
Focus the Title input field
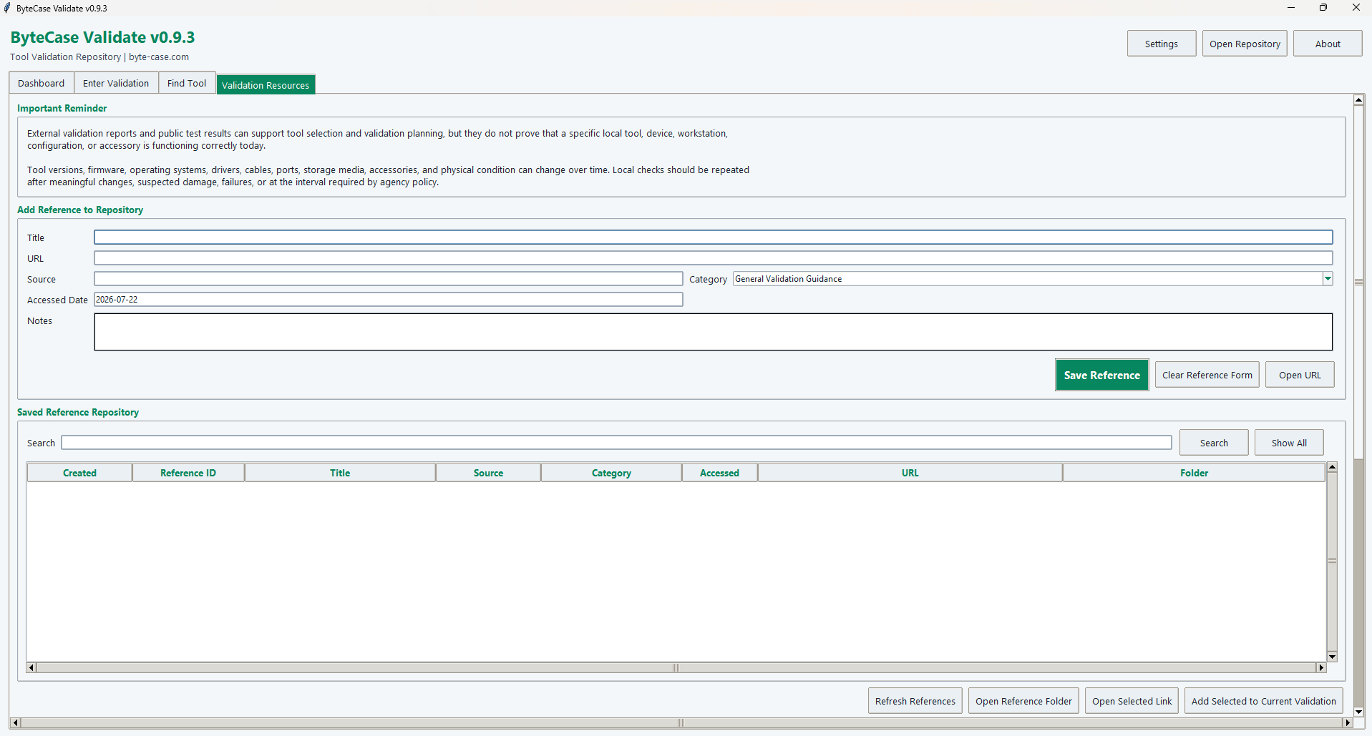tap(713, 237)
